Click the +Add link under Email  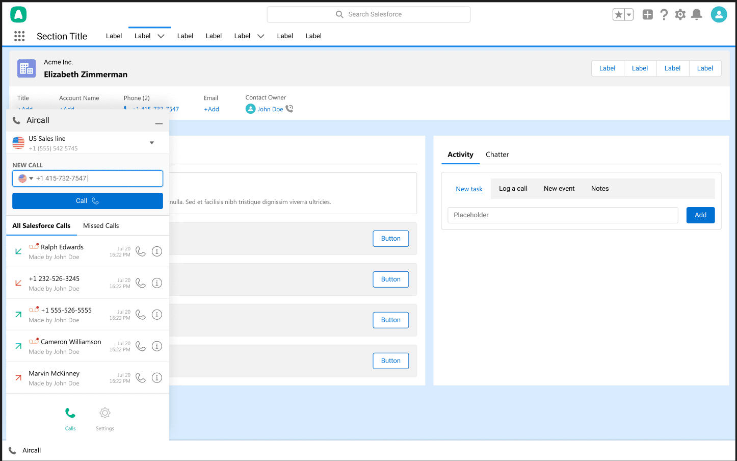(212, 109)
